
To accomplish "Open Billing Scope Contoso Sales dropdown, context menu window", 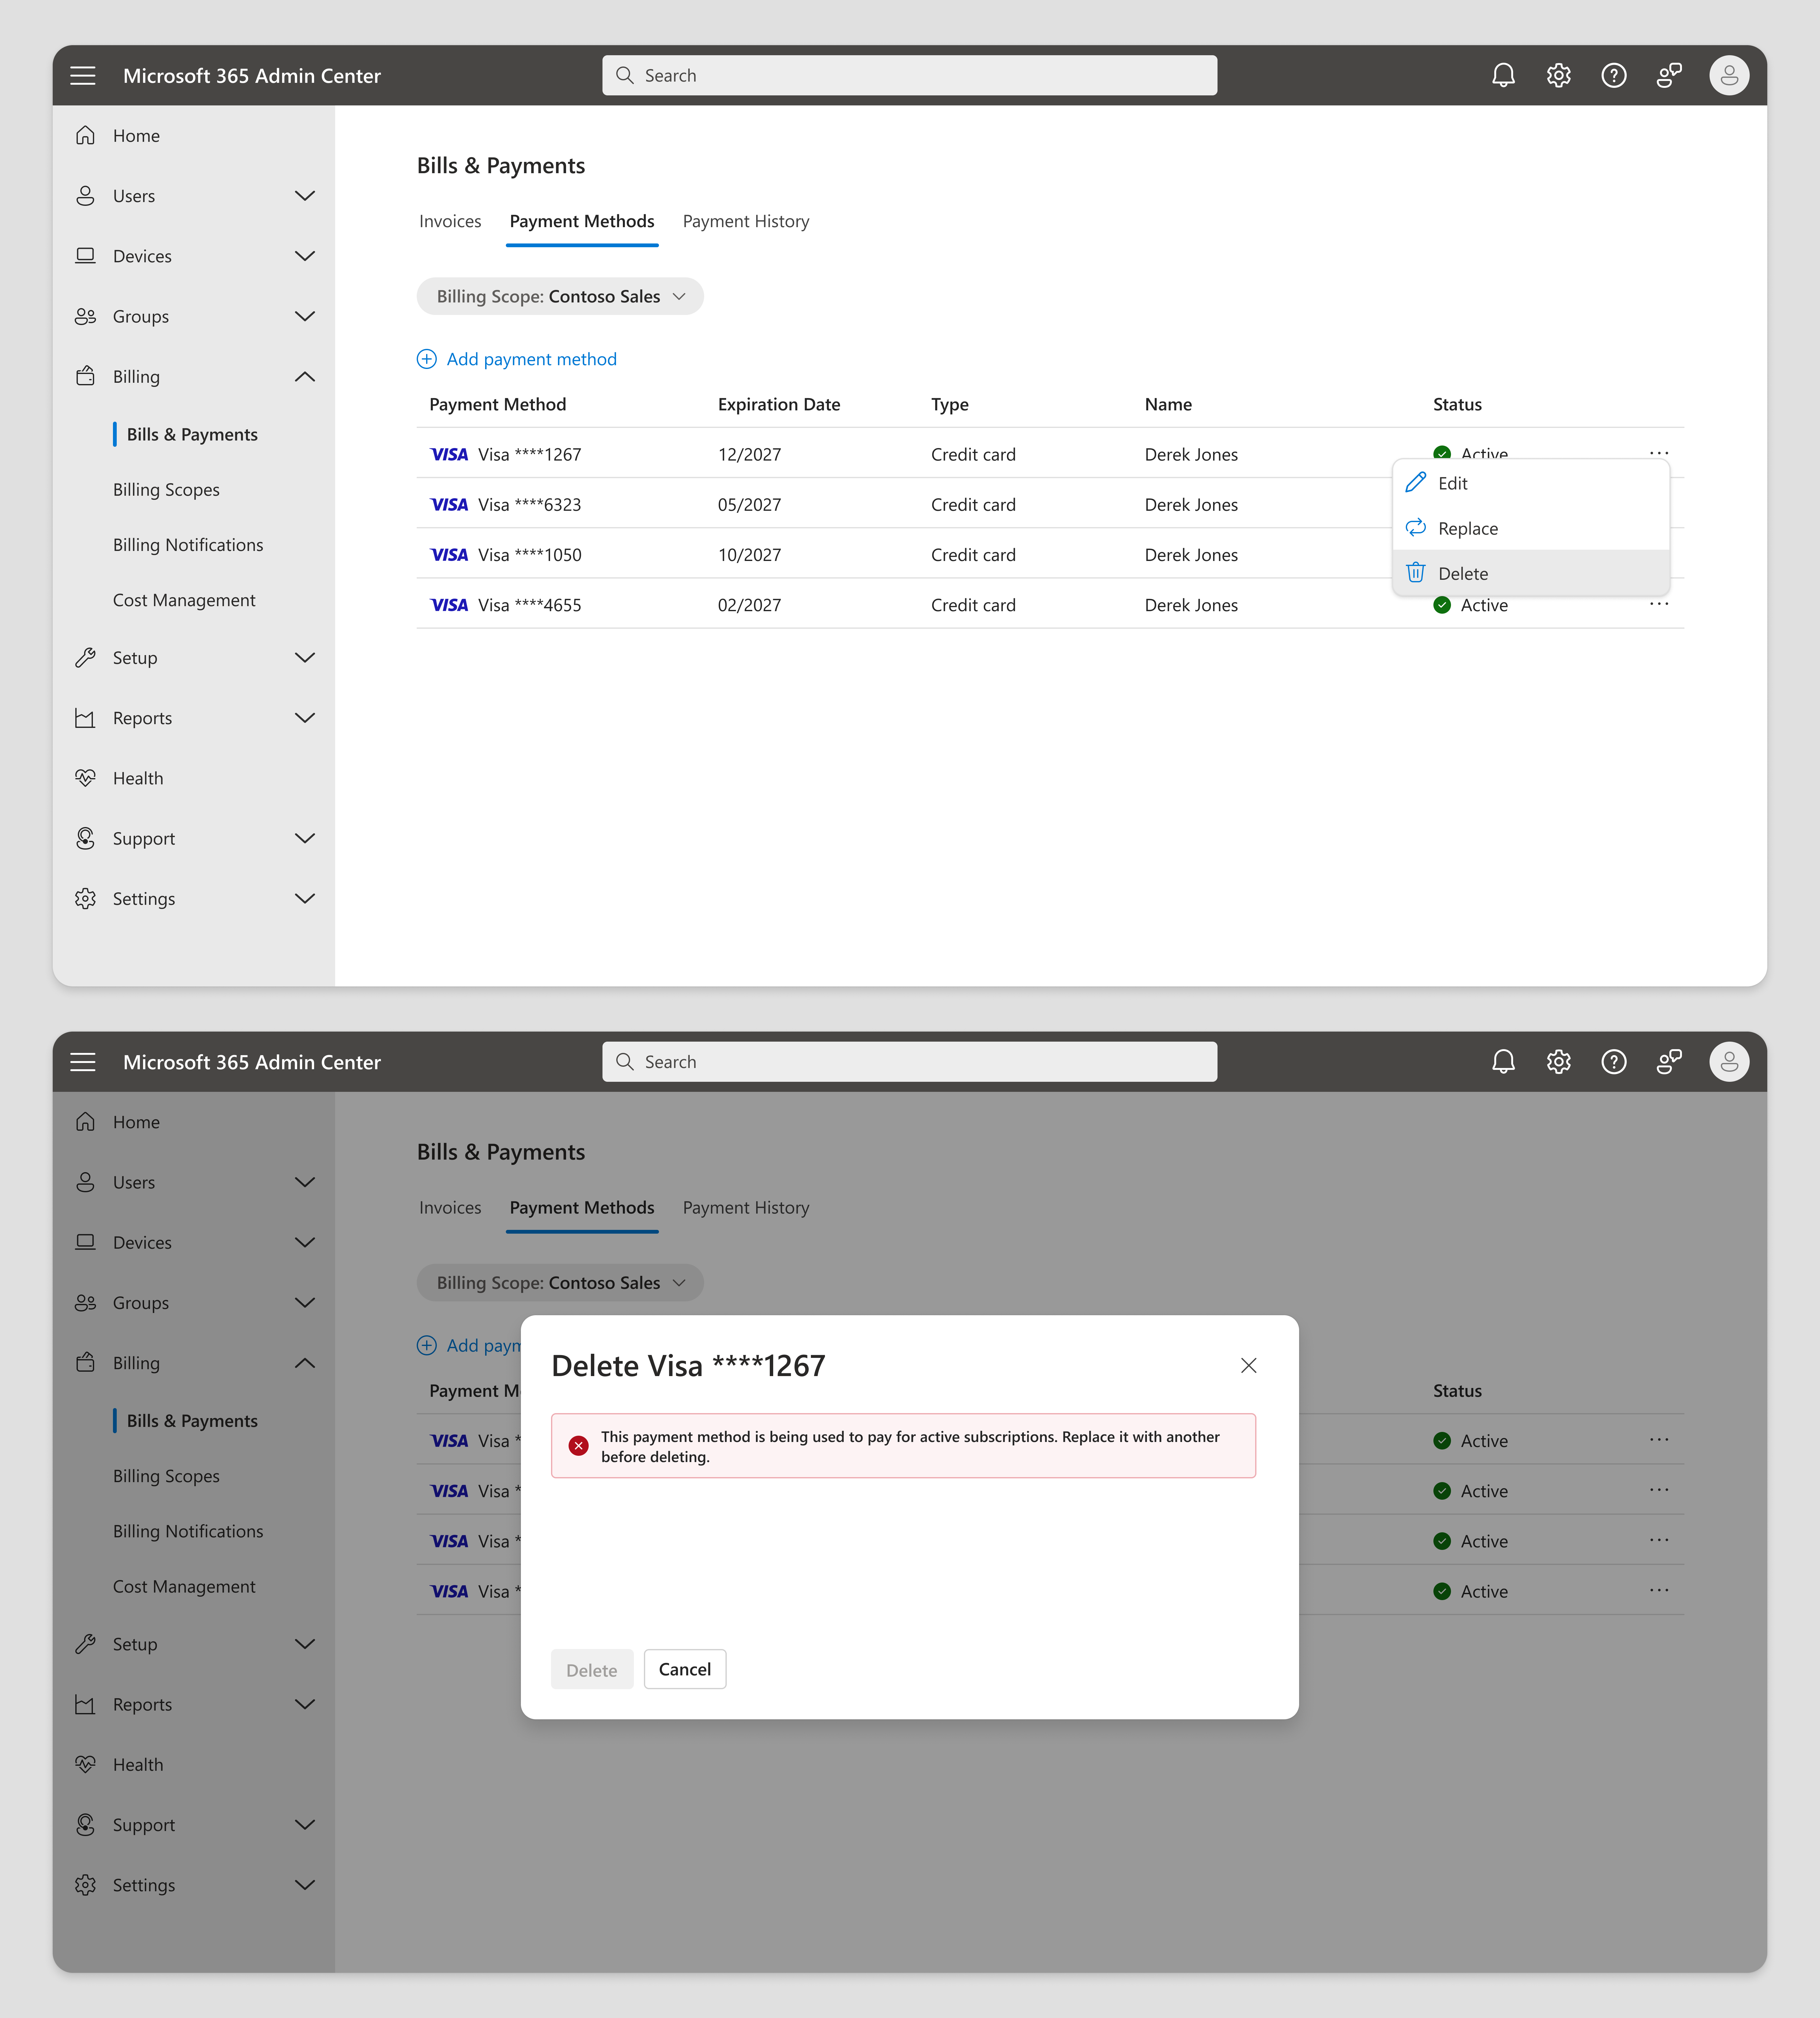I will coord(560,296).
